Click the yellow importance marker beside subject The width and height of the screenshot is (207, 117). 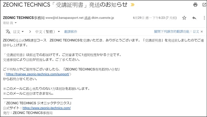tap(133, 5)
